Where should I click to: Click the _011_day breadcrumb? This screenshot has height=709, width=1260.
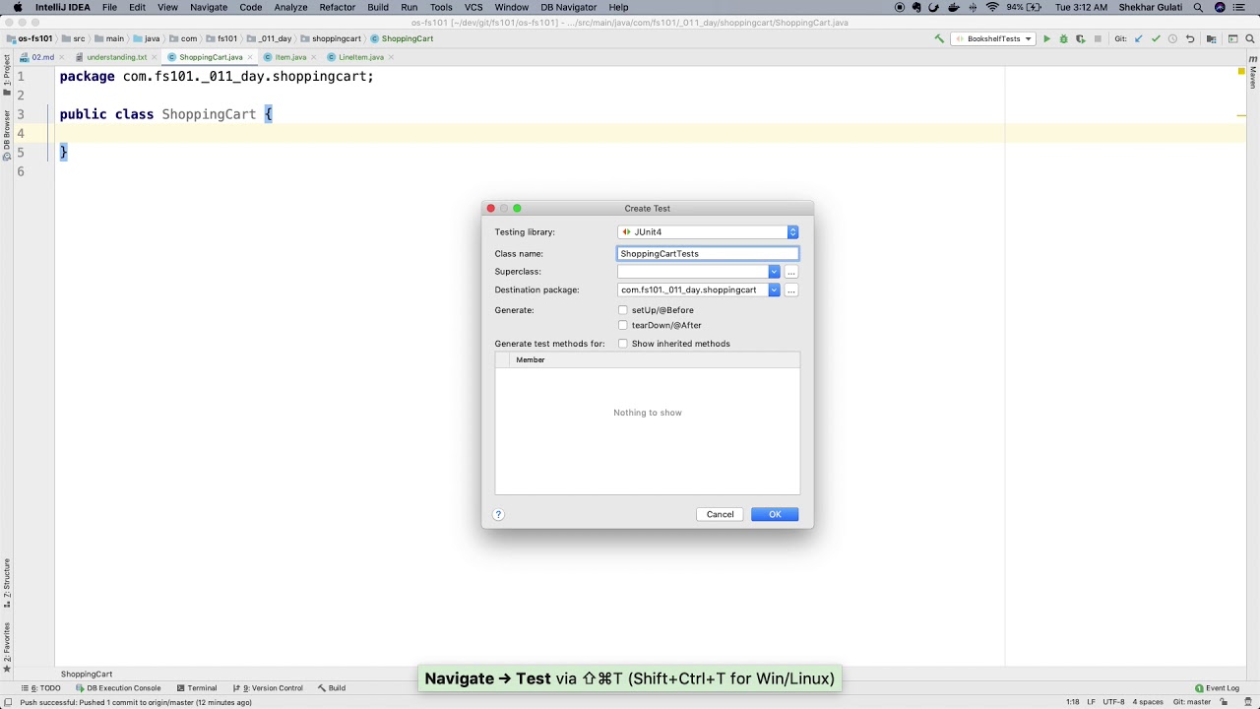(x=270, y=39)
